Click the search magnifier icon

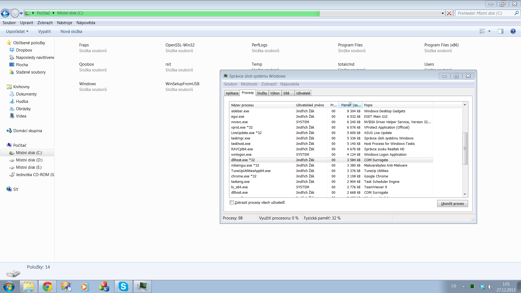[516, 13]
